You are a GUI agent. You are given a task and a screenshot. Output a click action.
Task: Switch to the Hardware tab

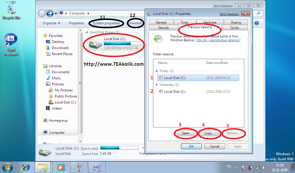pos(210,22)
